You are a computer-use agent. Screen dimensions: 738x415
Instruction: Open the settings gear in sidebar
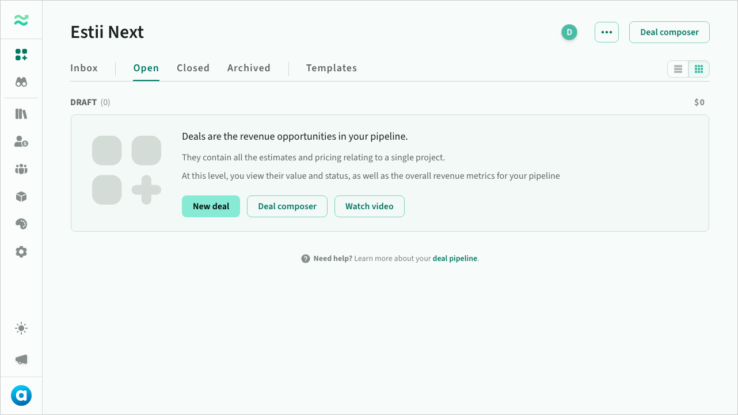(21, 252)
